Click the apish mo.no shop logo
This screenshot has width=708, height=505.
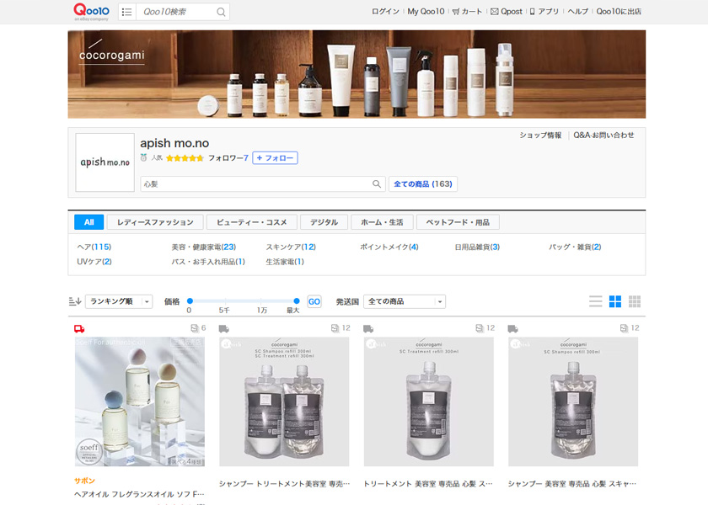tap(105, 162)
